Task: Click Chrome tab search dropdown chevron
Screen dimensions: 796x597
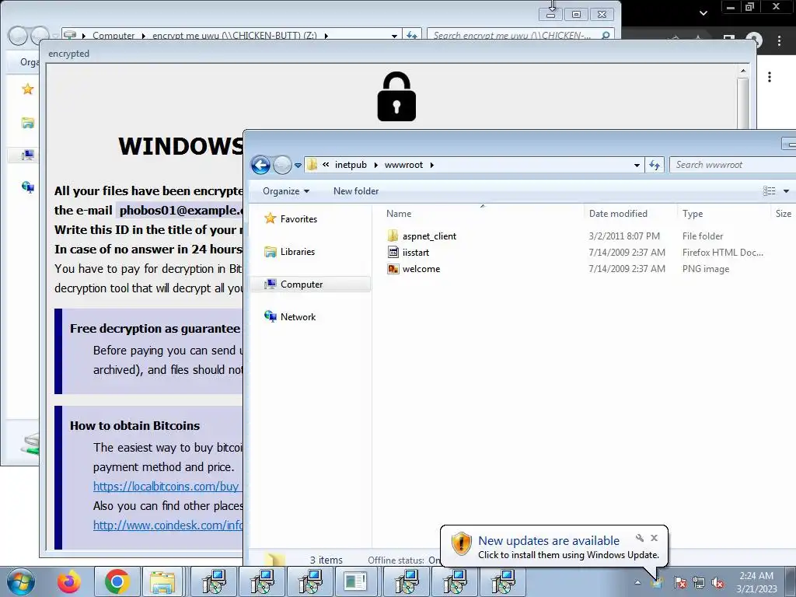Action: point(703,12)
